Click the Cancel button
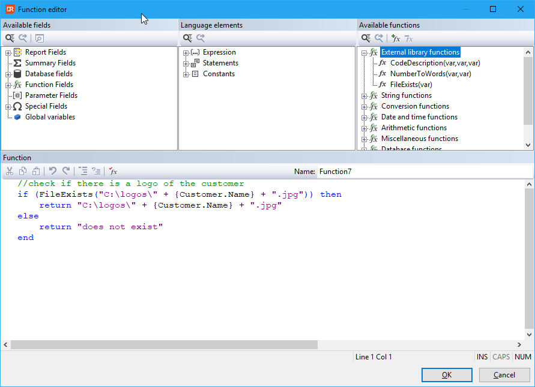 [504, 375]
